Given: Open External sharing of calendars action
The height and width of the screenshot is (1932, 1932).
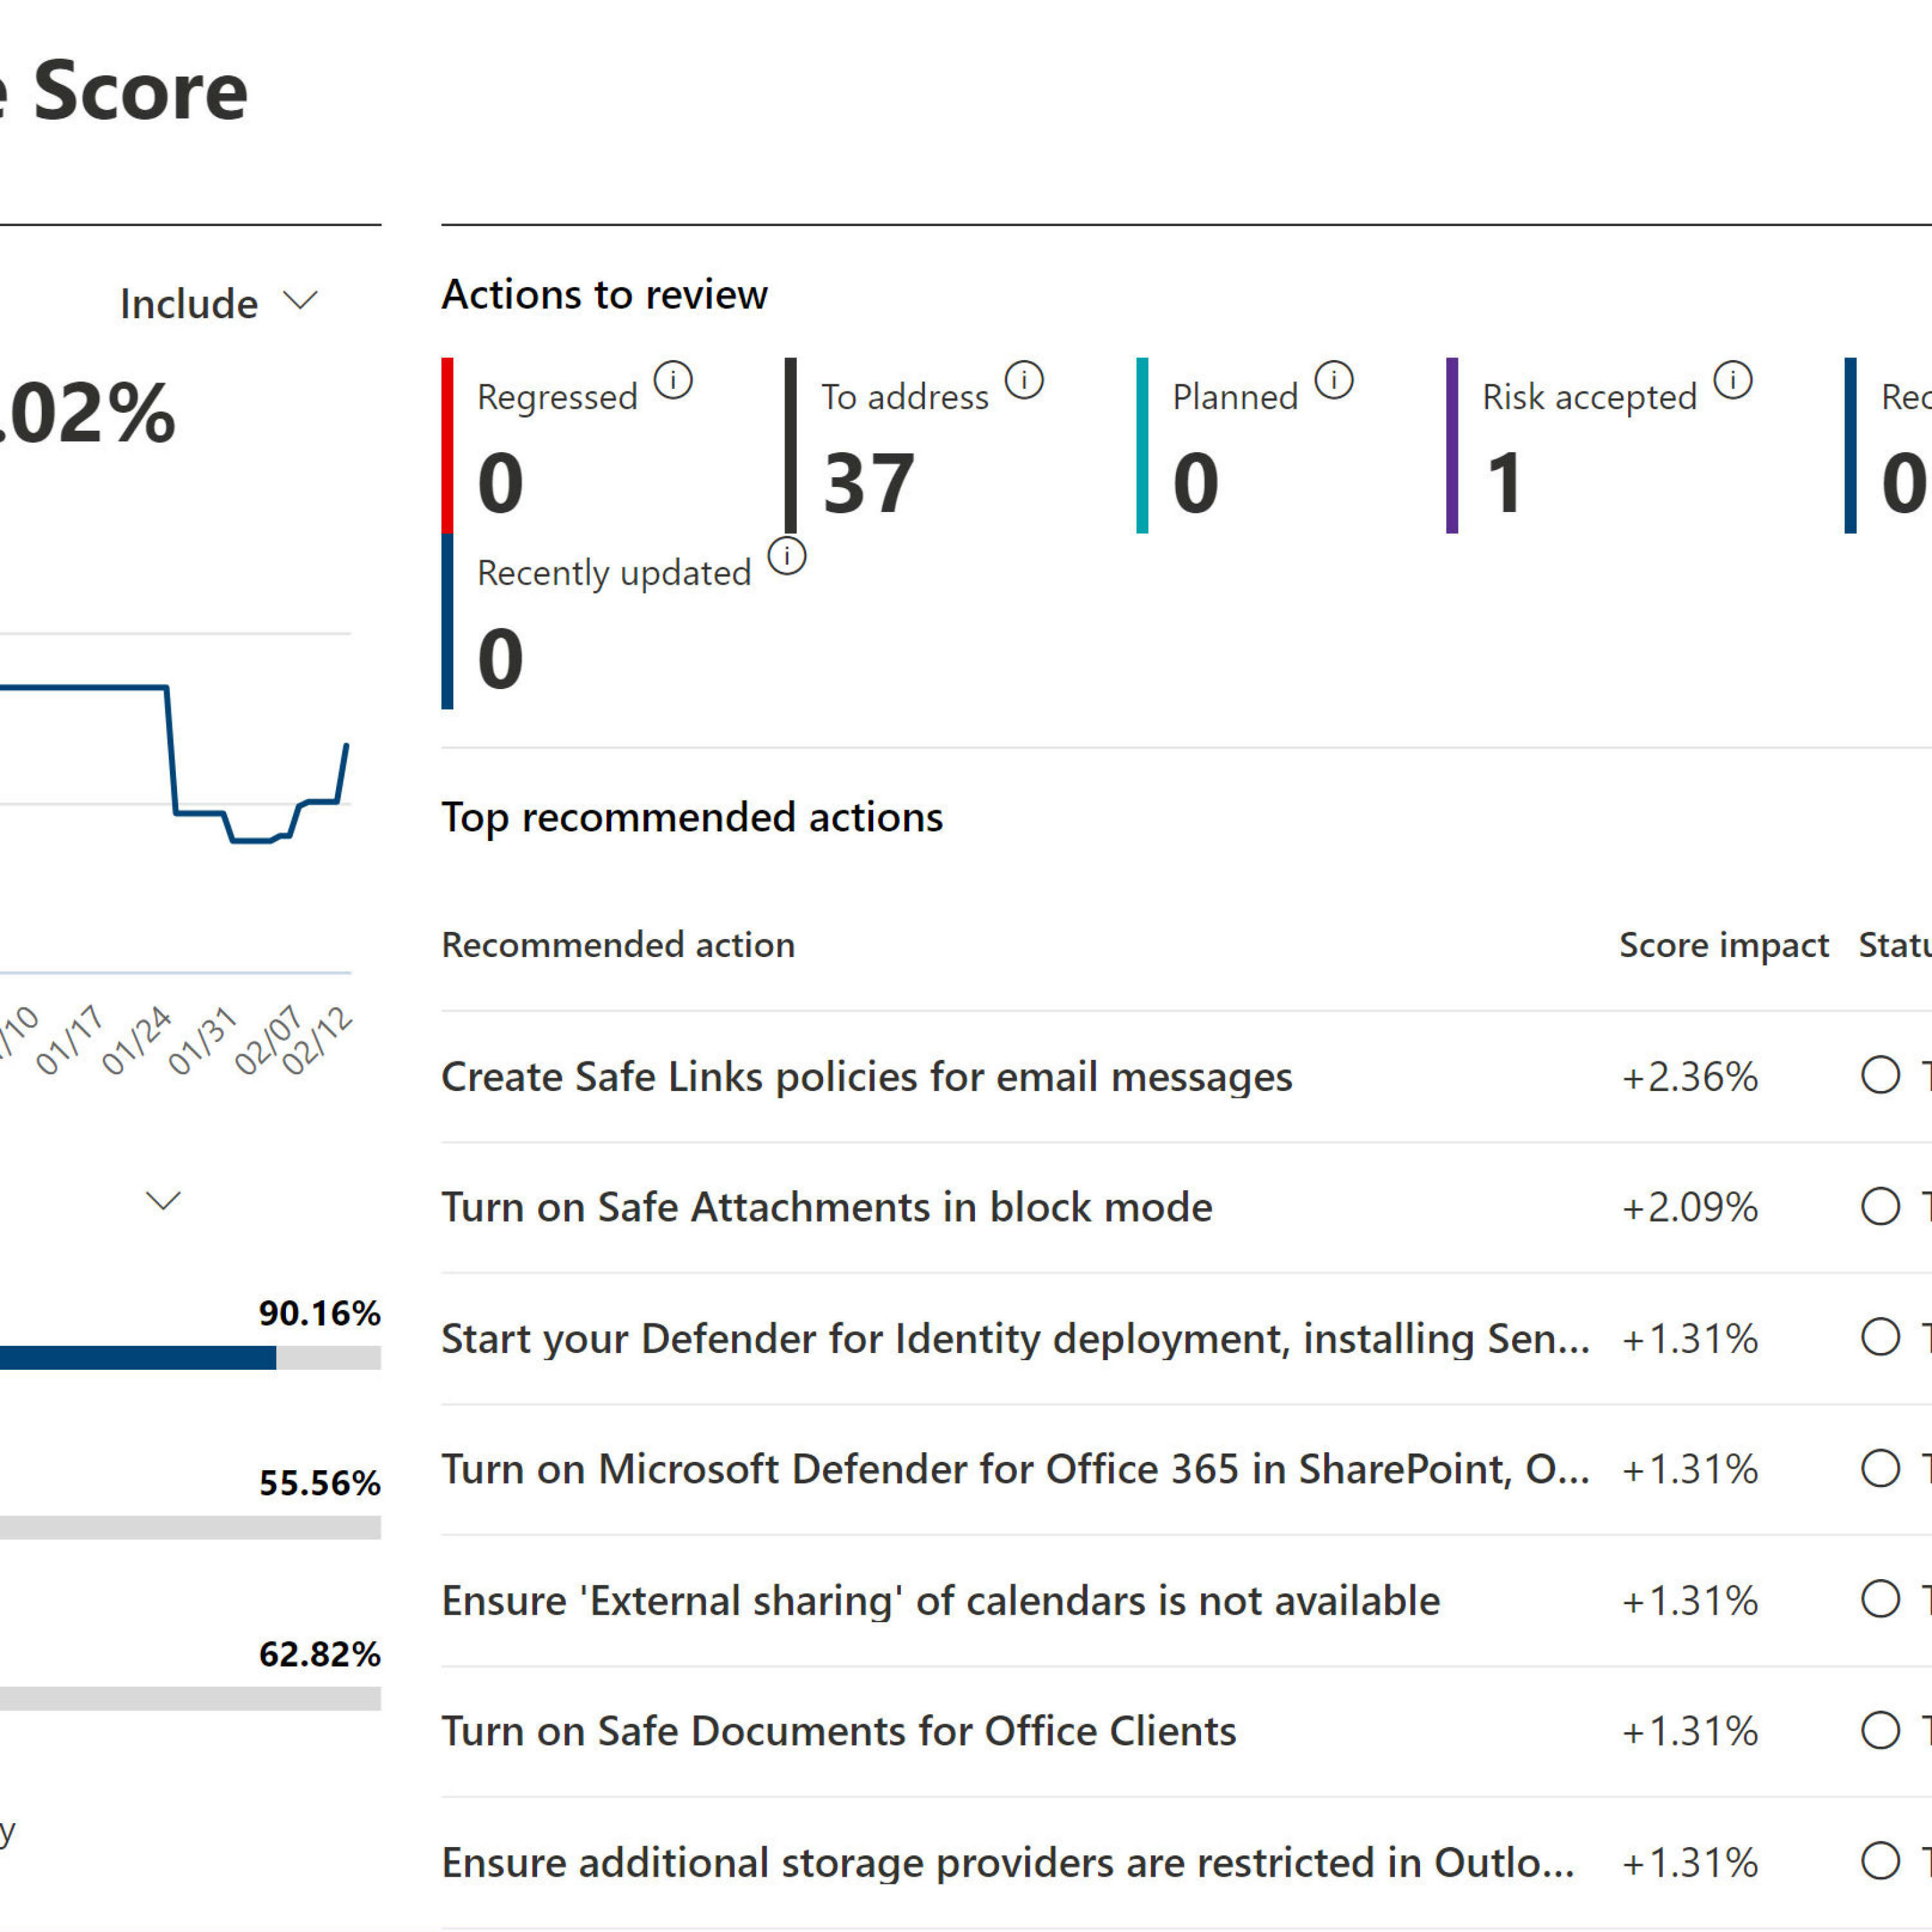Looking at the screenshot, I should pyautogui.click(x=940, y=1601).
